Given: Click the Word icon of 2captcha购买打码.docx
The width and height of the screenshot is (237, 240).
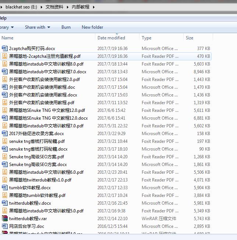Looking at the screenshot, I should [x=4, y=48].
